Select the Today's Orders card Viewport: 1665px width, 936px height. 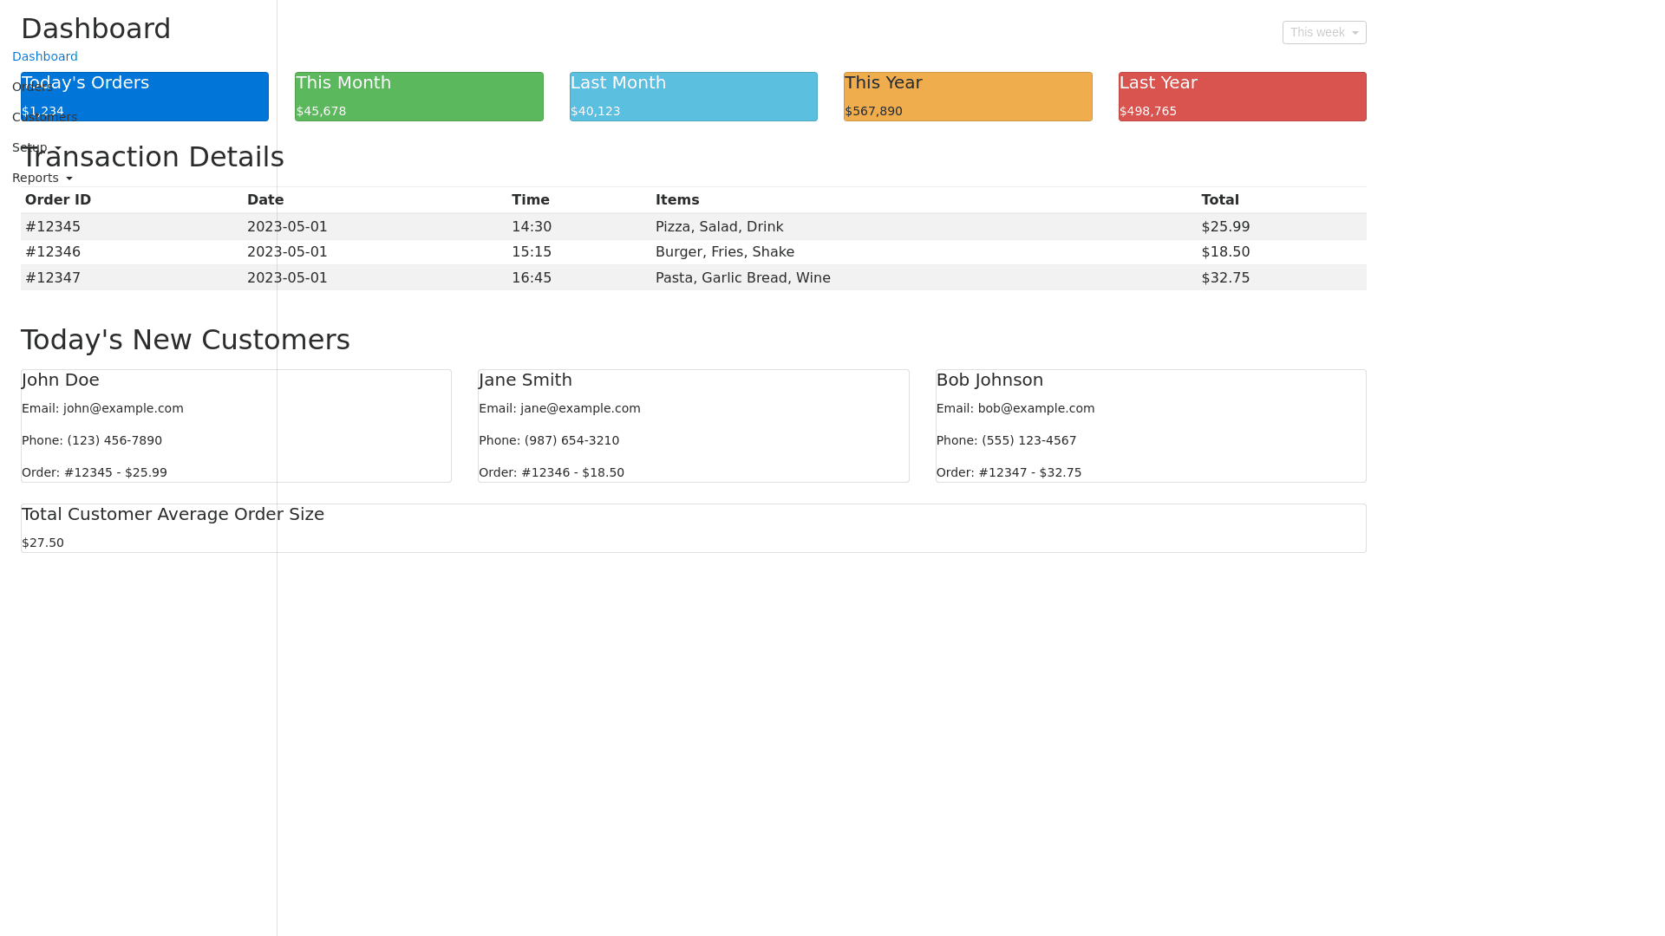click(144, 96)
